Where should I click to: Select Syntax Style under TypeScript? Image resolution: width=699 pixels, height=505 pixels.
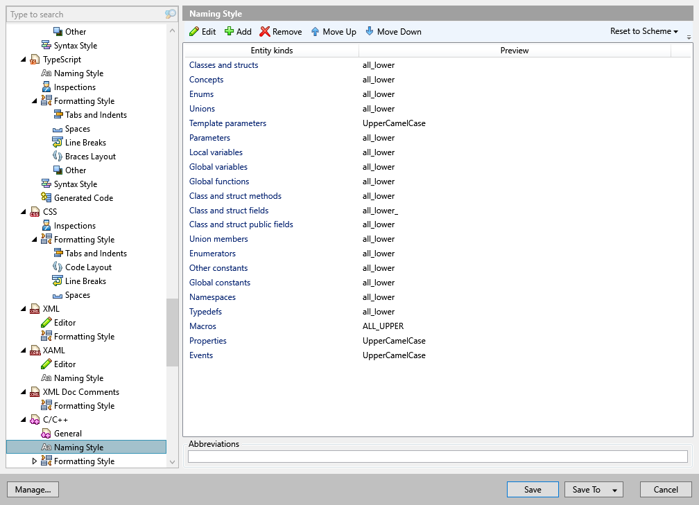[72, 184]
